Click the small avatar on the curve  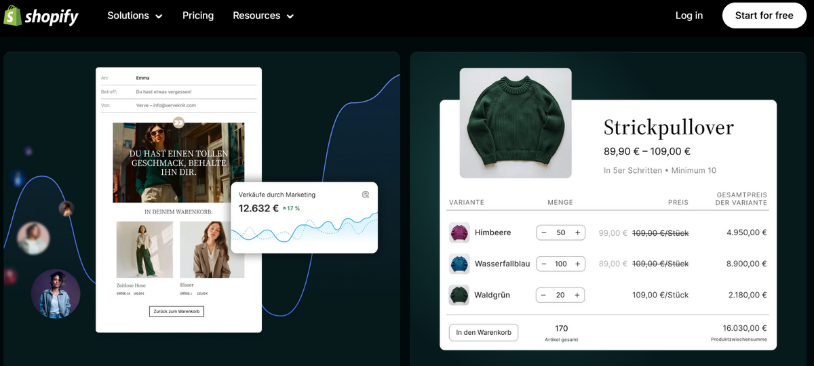[x=66, y=208]
